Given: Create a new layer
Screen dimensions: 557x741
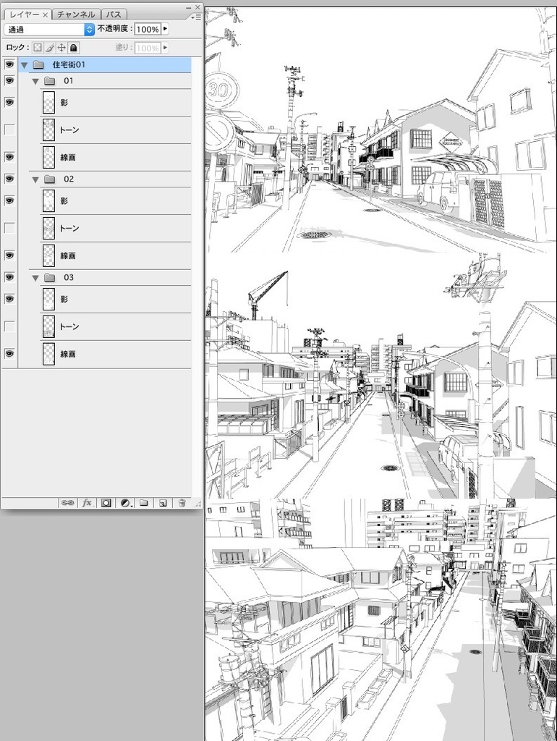Looking at the screenshot, I should pyautogui.click(x=163, y=503).
